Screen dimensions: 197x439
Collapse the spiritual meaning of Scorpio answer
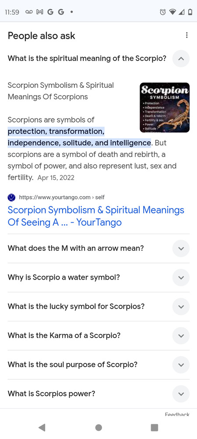(x=181, y=59)
